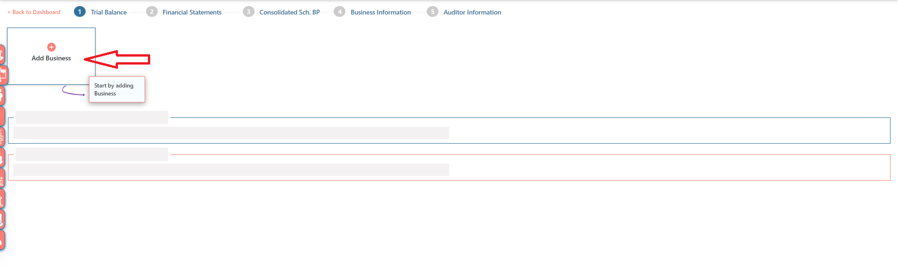The width and height of the screenshot is (898, 269).
Task: Open Auditor Information step
Action: point(472,12)
